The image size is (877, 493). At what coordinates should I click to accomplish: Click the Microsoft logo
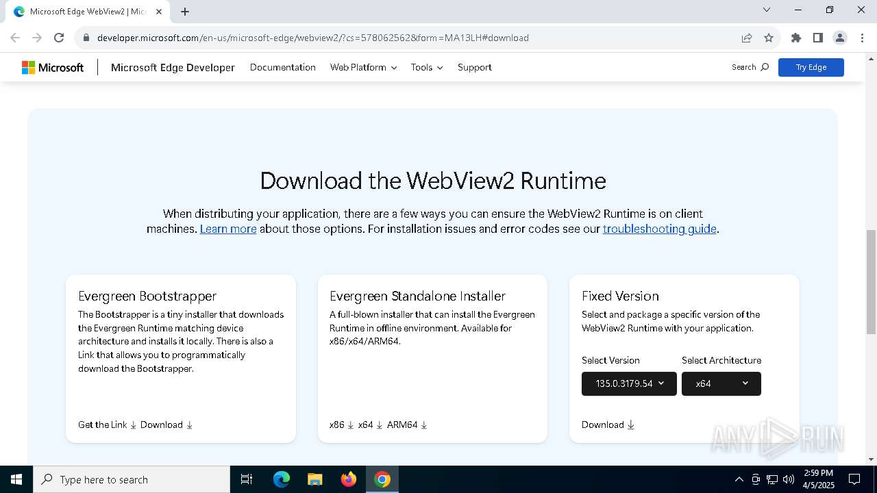pyautogui.click(x=53, y=67)
